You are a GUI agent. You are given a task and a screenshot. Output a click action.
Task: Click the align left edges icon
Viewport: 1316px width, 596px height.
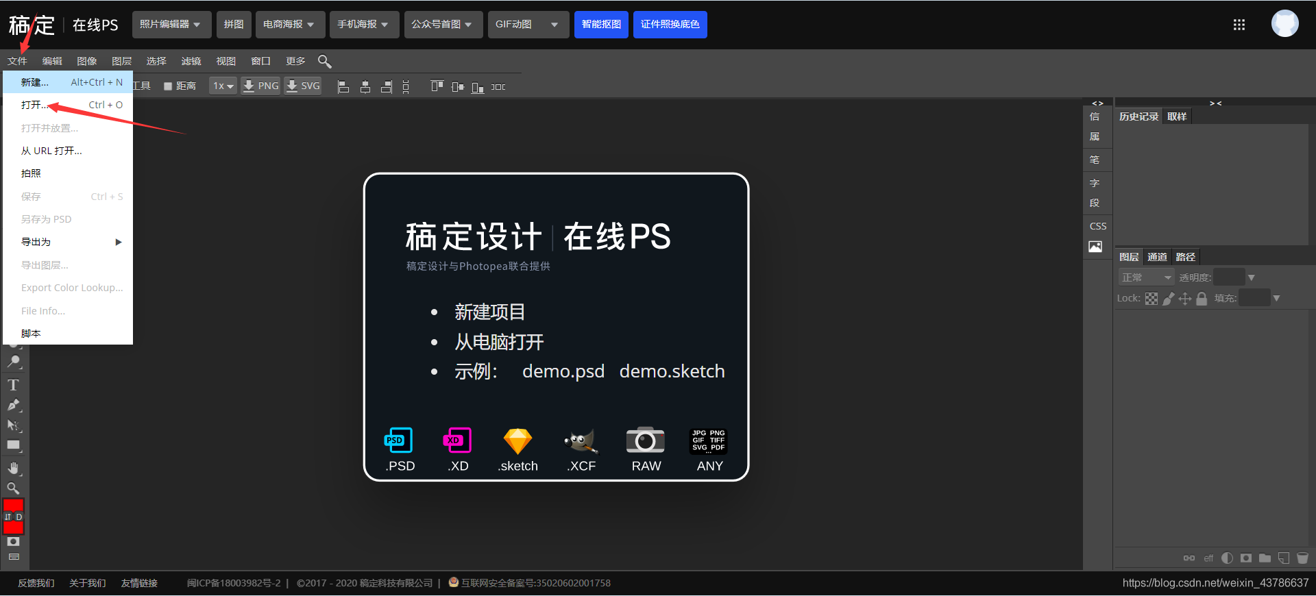tap(344, 87)
